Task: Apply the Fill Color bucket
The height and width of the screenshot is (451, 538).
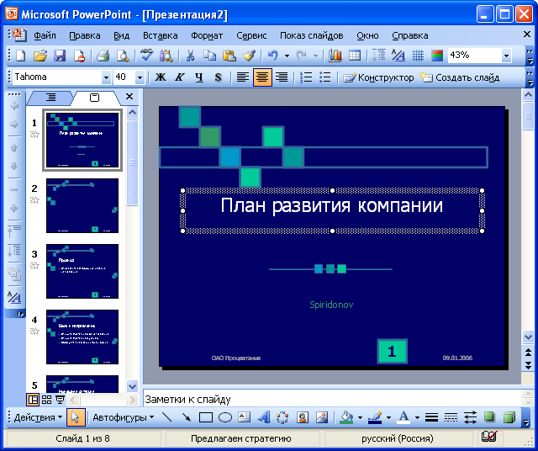Action: pyautogui.click(x=346, y=417)
